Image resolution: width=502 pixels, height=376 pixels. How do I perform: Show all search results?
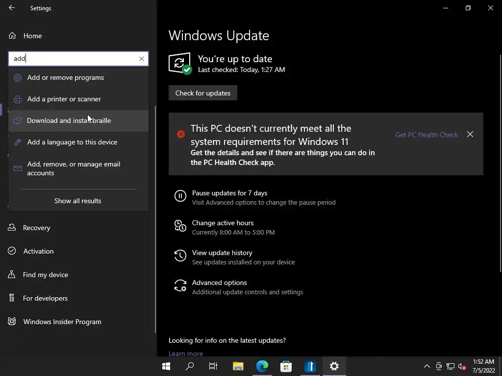78,201
